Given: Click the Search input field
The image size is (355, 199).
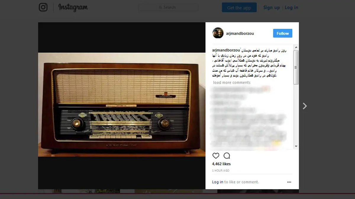Looking at the screenshot, I should [168, 7].
